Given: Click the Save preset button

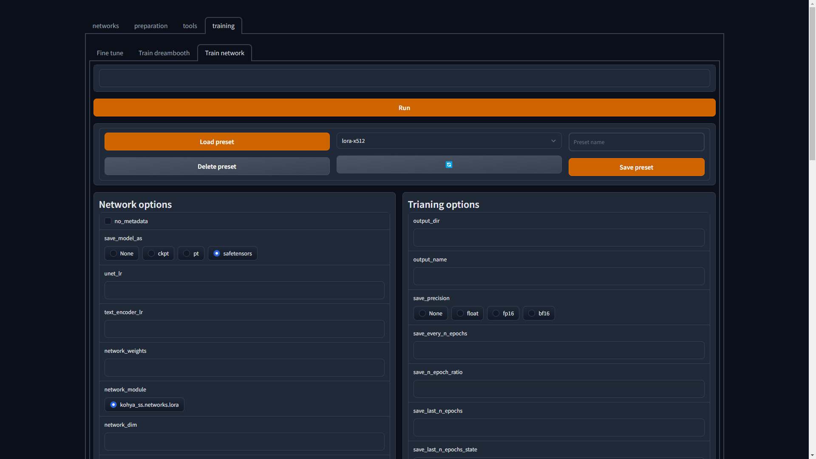Looking at the screenshot, I should click(x=636, y=167).
